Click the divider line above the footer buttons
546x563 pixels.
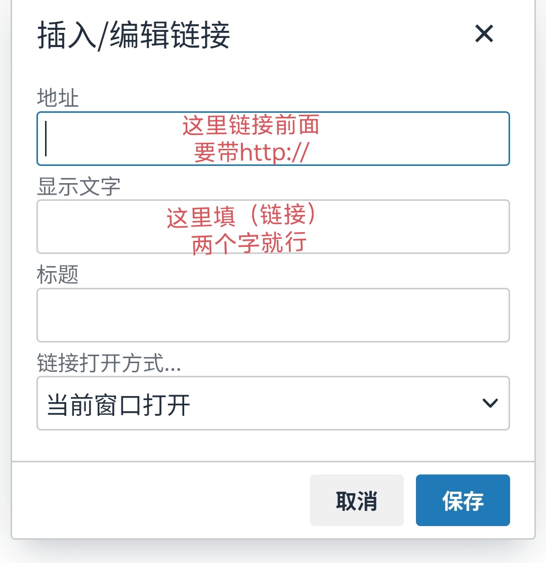pos(273,461)
